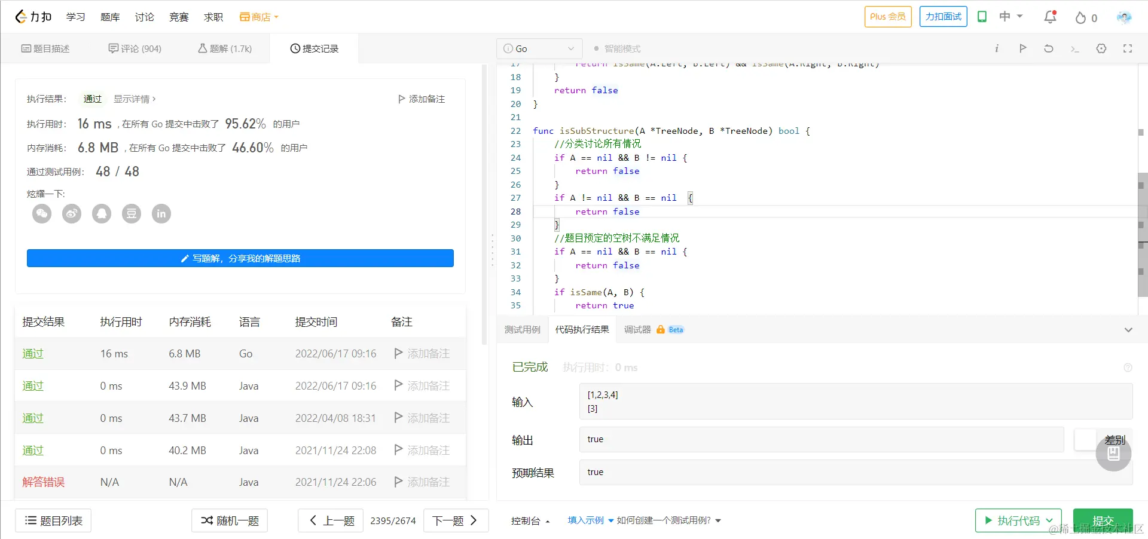This screenshot has width=1148, height=539.
Task: Add note for the failed N/A submission
Action: pos(422,482)
